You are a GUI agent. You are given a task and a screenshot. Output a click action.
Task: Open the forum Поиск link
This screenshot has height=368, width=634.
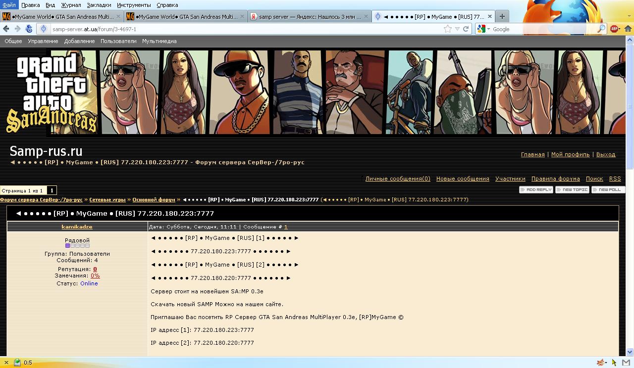[x=594, y=179]
